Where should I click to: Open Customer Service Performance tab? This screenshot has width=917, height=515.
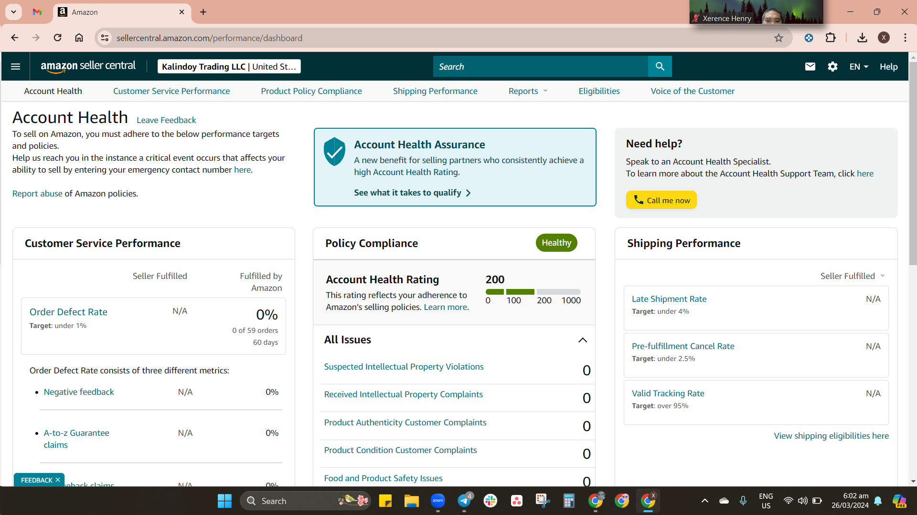click(x=171, y=91)
